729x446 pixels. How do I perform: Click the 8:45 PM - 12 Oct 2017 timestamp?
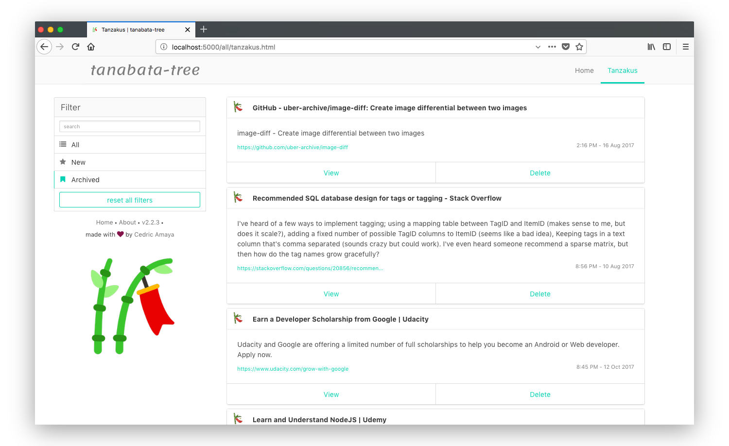pos(605,367)
